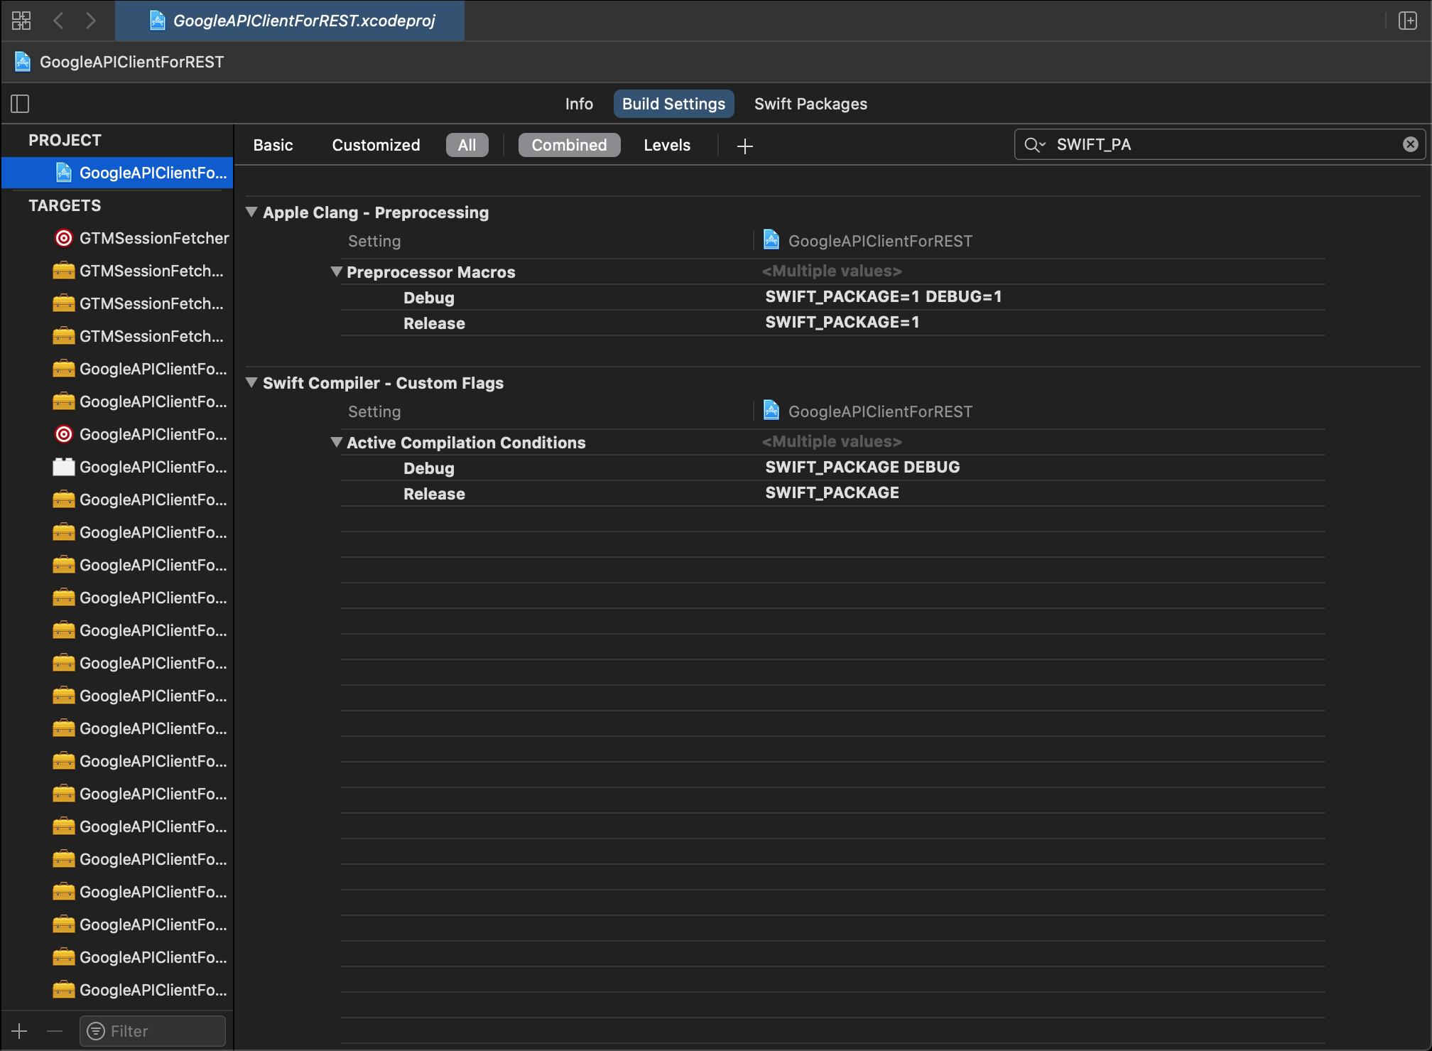Collapse Active Compilation Conditions setting

[x=337, y=442]
